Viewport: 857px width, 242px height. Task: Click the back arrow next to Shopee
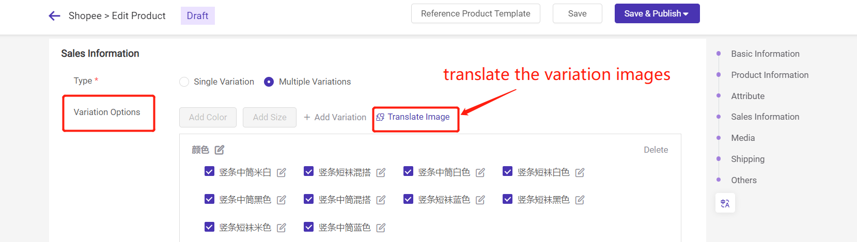pos(54,16)
